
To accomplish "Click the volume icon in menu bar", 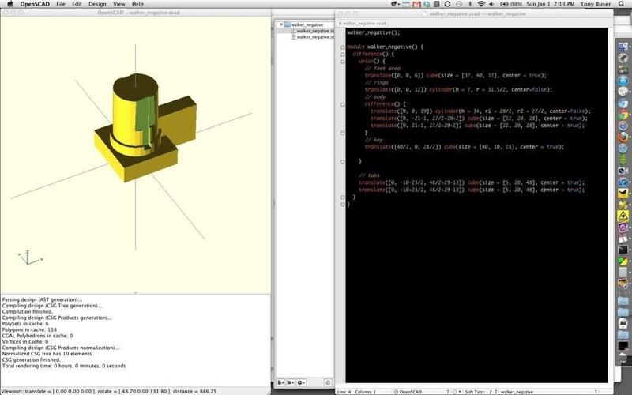I will (x=491, y=4).
